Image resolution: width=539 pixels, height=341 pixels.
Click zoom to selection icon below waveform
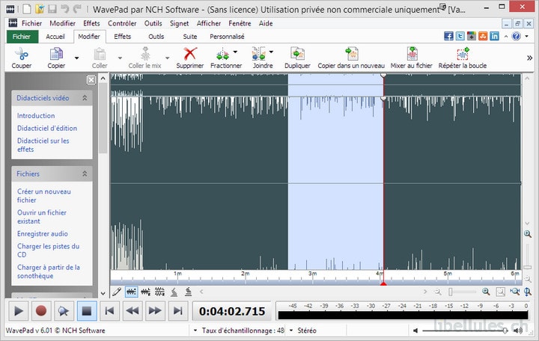point(501,292)
